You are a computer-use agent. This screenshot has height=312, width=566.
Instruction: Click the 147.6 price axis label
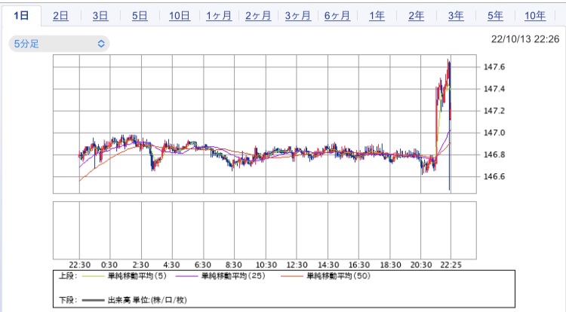[x=494, y=67]
